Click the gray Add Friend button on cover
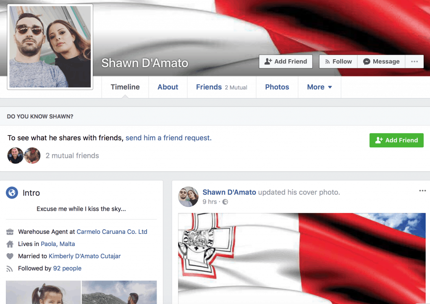430x304 pixels. [x=286, y=61]
